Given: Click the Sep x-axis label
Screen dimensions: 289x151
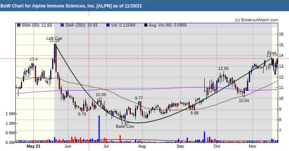Looking at the screenshot, I should (180, 147).
